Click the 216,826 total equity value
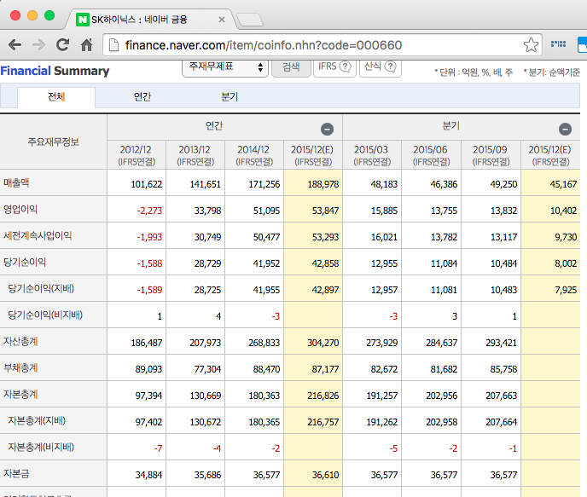Viewport: 587px width, 497px height. tap(323, 396)
